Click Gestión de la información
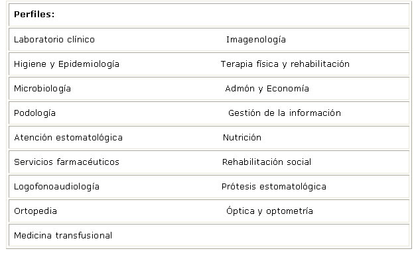414x253 pixels. coord(285,113)
